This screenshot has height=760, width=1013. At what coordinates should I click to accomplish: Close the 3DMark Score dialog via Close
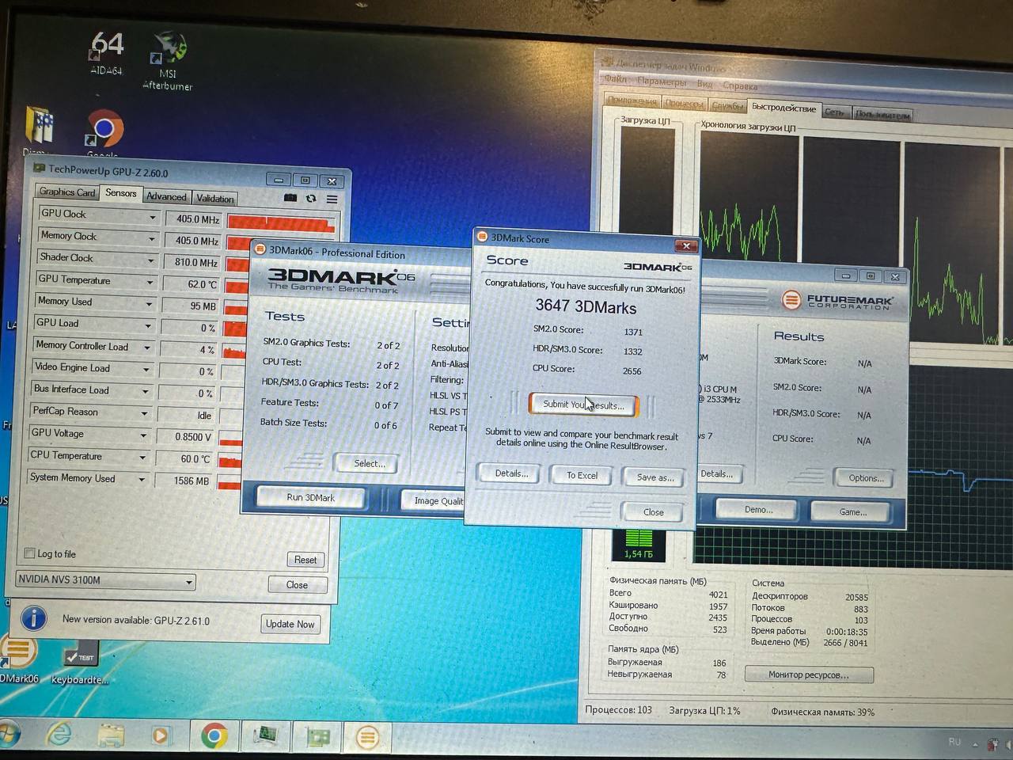click(x=653, y=511)
